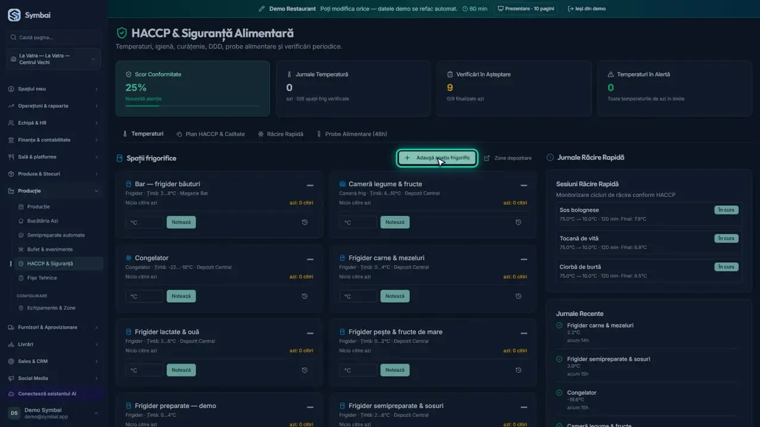Open reading history for Bar — frigider băuturi
Viewport: 760px width, 427px height.
click(305, 222)
